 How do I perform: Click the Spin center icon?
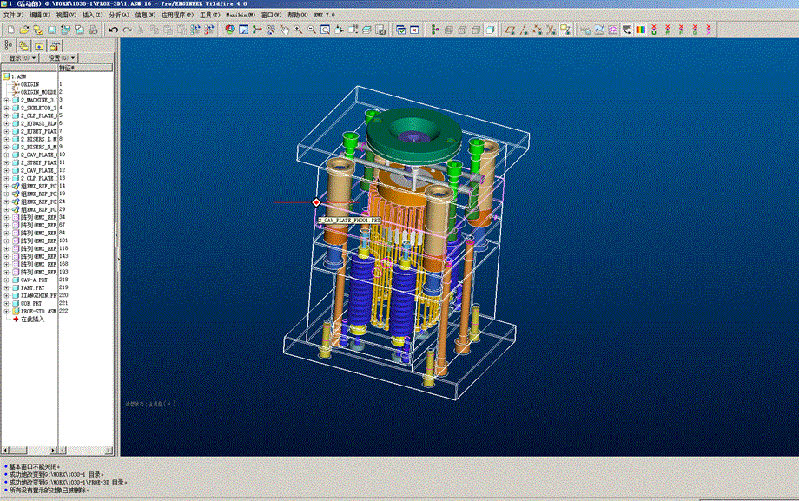pyautogui.click(x=257, y=30)
